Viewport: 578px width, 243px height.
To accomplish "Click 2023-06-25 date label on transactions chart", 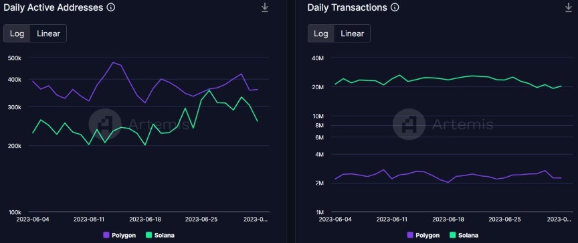I will click(504, 220).
